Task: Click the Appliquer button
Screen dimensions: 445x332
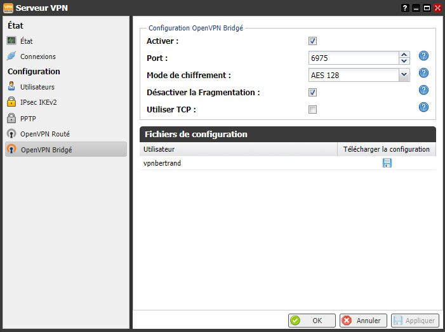Action: tap(415, 321)
